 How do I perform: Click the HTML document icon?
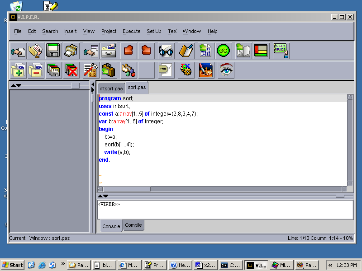pyautogui.click(x=166, y=70)
